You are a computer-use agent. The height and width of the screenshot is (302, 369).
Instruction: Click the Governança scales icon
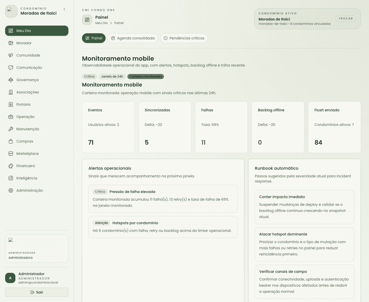[x=11, y=80]
